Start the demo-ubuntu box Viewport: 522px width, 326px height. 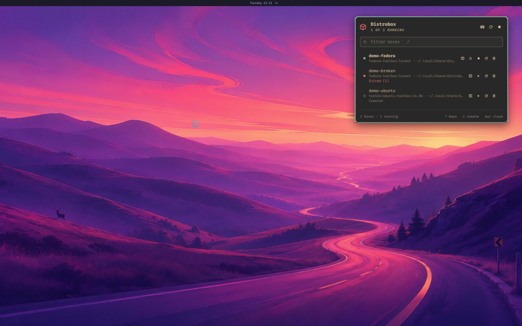478,96
